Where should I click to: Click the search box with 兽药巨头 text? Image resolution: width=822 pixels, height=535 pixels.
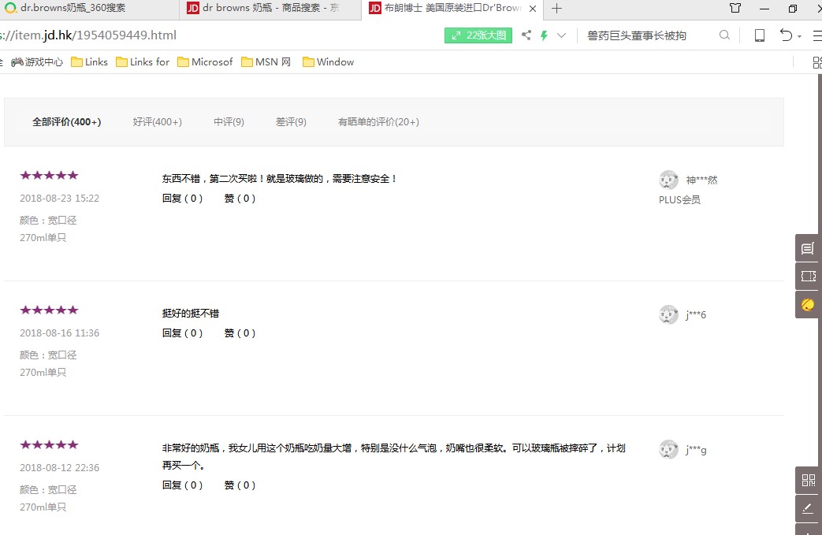pyautogui.click(x=646, y=35)
